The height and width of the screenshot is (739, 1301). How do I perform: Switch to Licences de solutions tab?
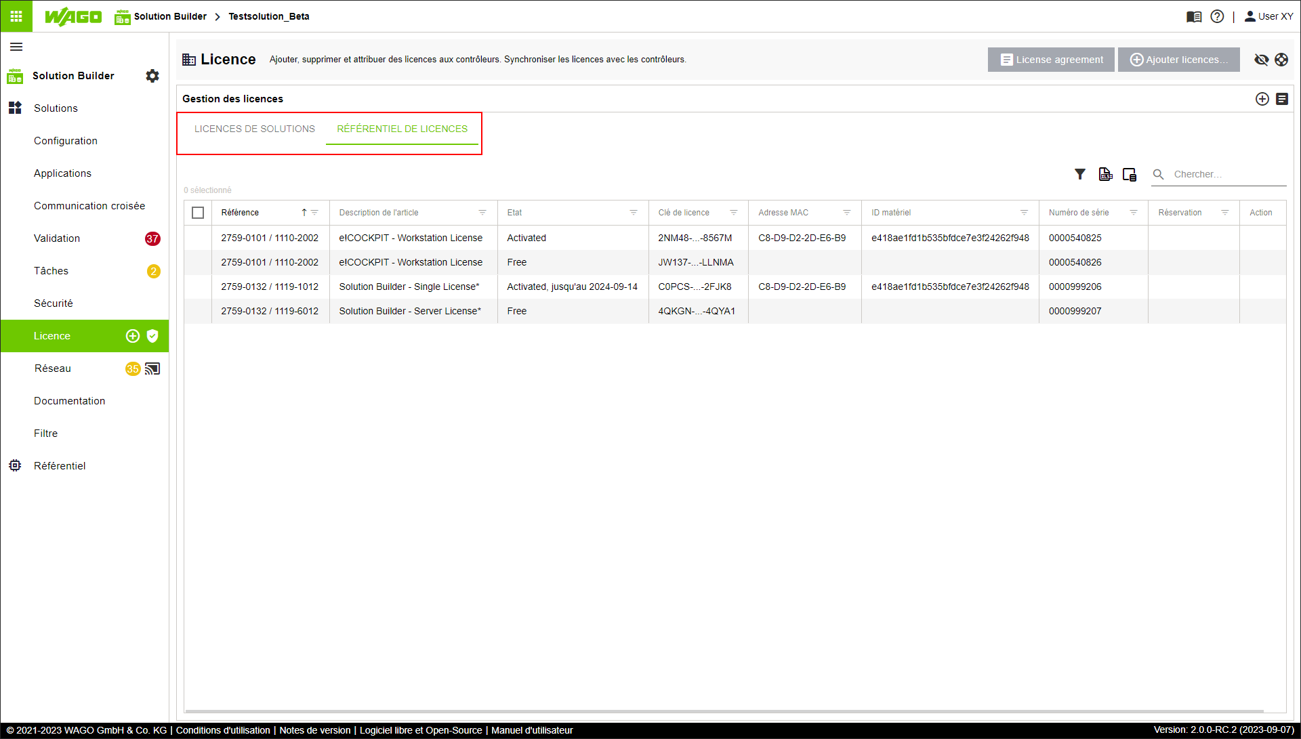[255, 129]
